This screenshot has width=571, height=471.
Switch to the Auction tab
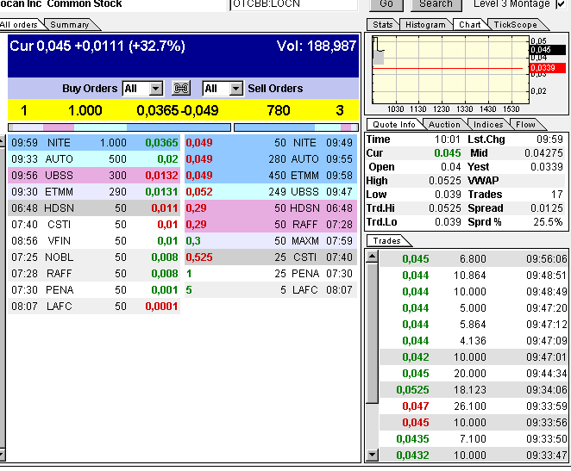444,125
